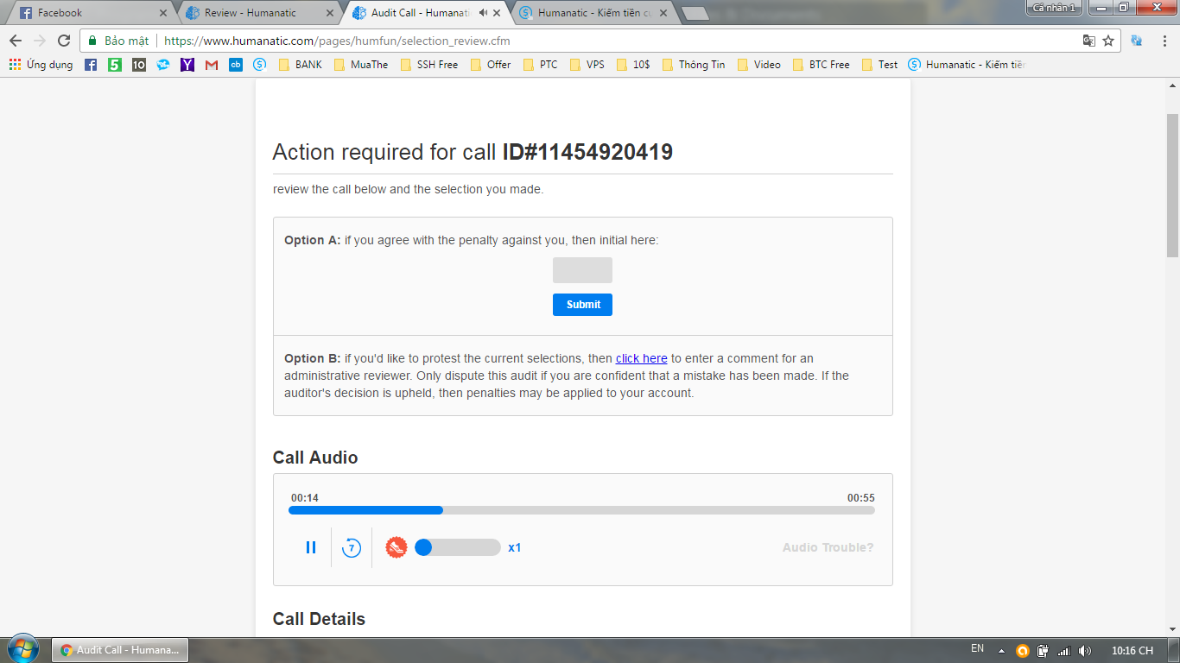Mute audio via the Audit Call tab speaker icon
Screen dimensions: 1180x663
click(x=482, y=13)
